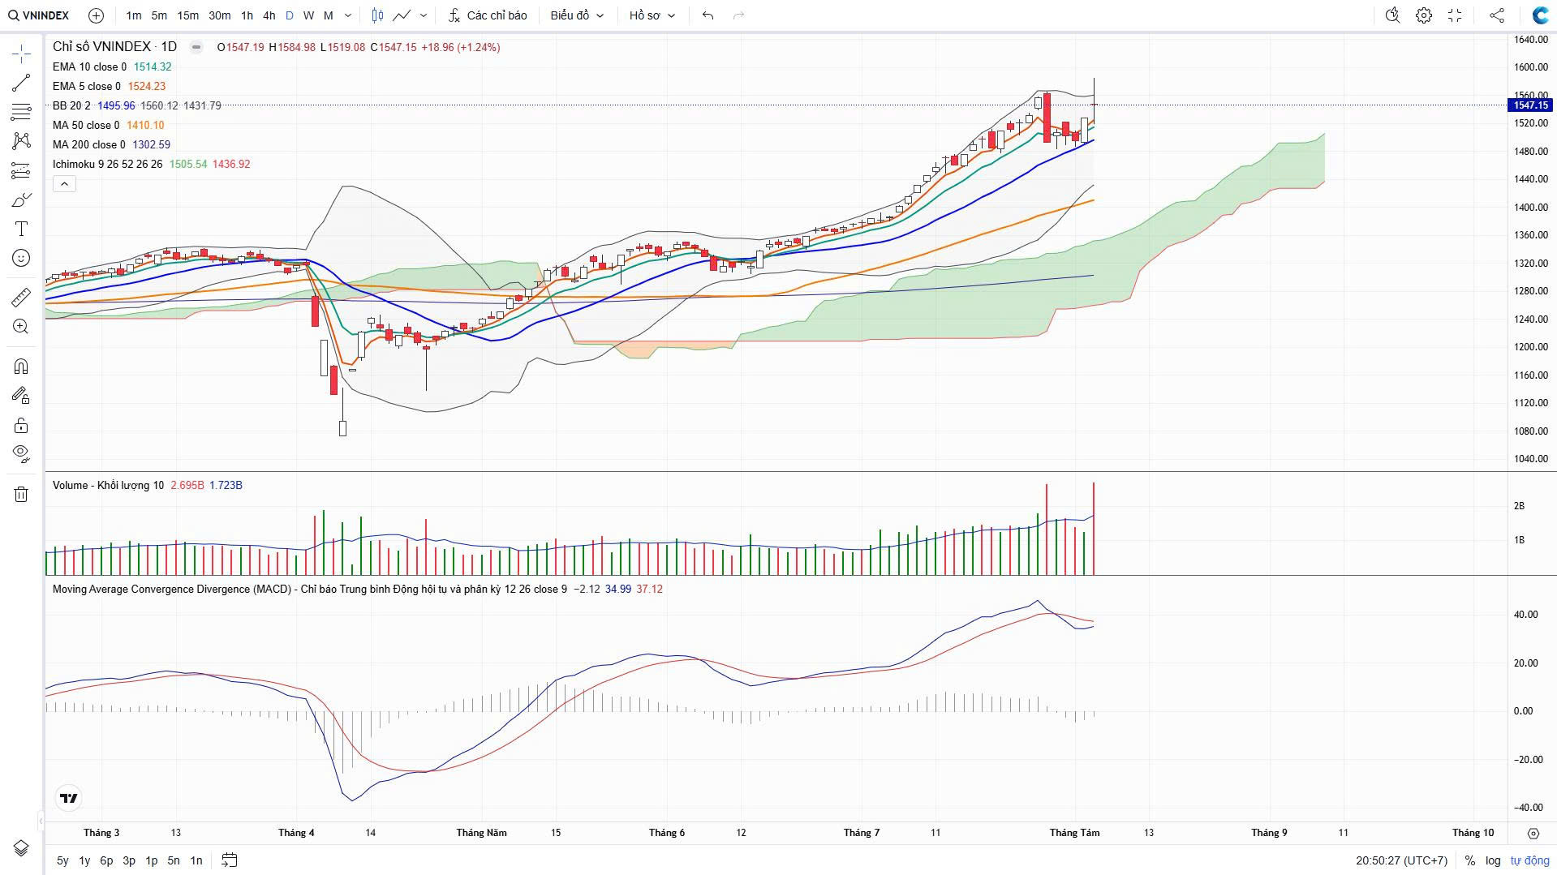The height and width of the screenshot is (875, 1557).
Task: Collapse the indicator legend list
Action: tap(64, 184)
